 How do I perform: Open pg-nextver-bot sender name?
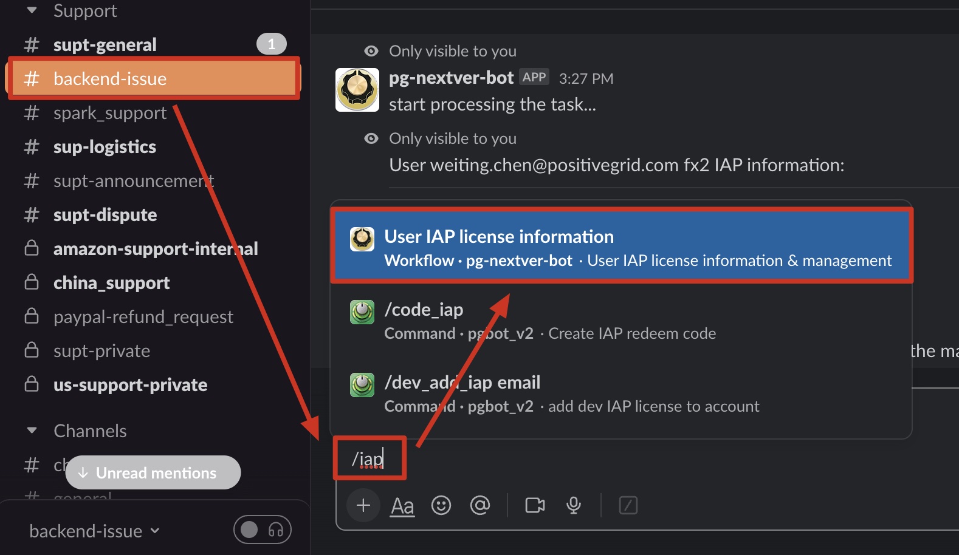click(452, 78)
